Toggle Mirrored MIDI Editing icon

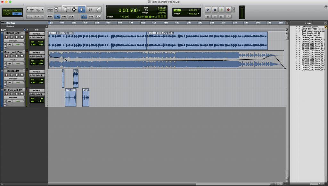[91, 17]
